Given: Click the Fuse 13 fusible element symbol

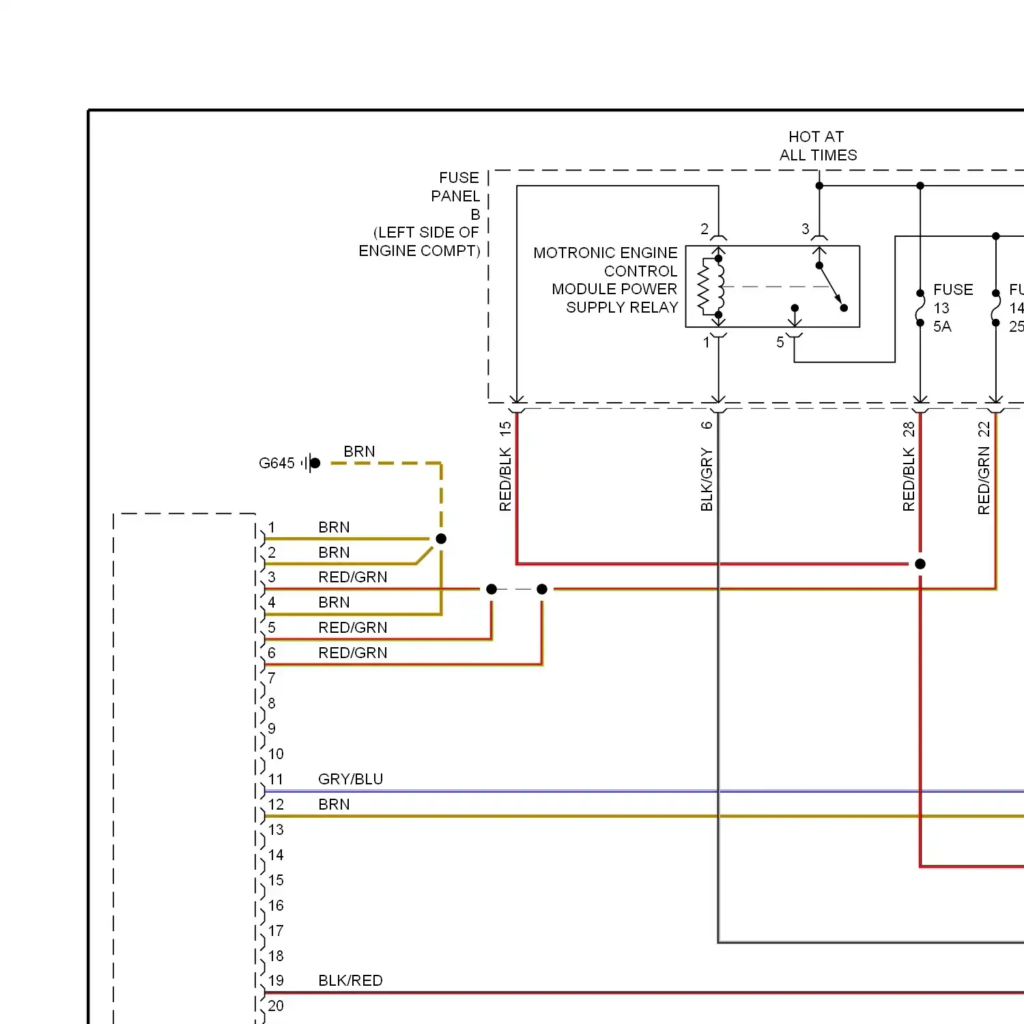Looking at the screenshot, I should tap(920, 309).
